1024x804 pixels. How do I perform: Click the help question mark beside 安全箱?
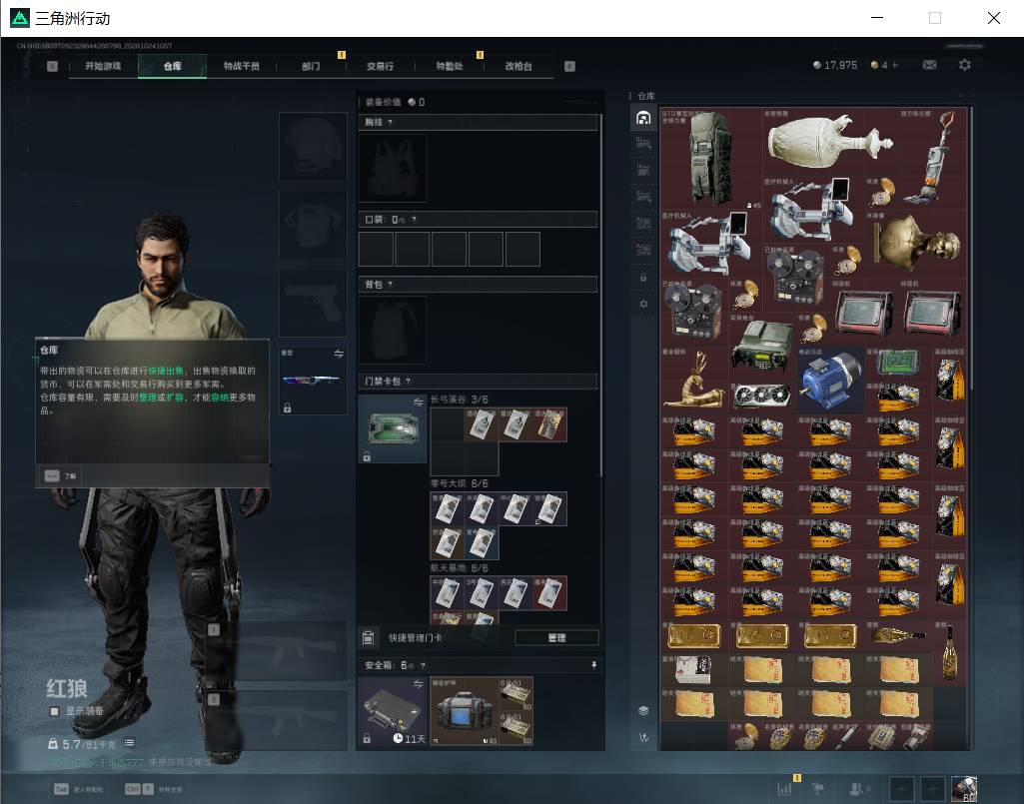(x=424, y=665)
